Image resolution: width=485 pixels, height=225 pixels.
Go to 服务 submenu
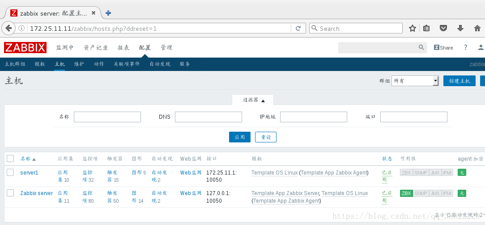185,64
